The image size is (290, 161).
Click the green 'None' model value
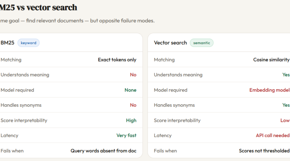point(130,90)
